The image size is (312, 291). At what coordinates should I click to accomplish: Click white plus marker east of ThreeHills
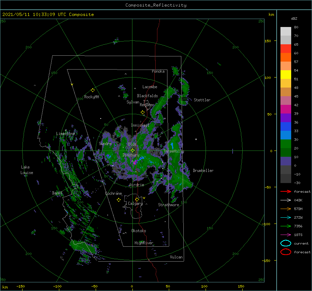tap(196, 139)
